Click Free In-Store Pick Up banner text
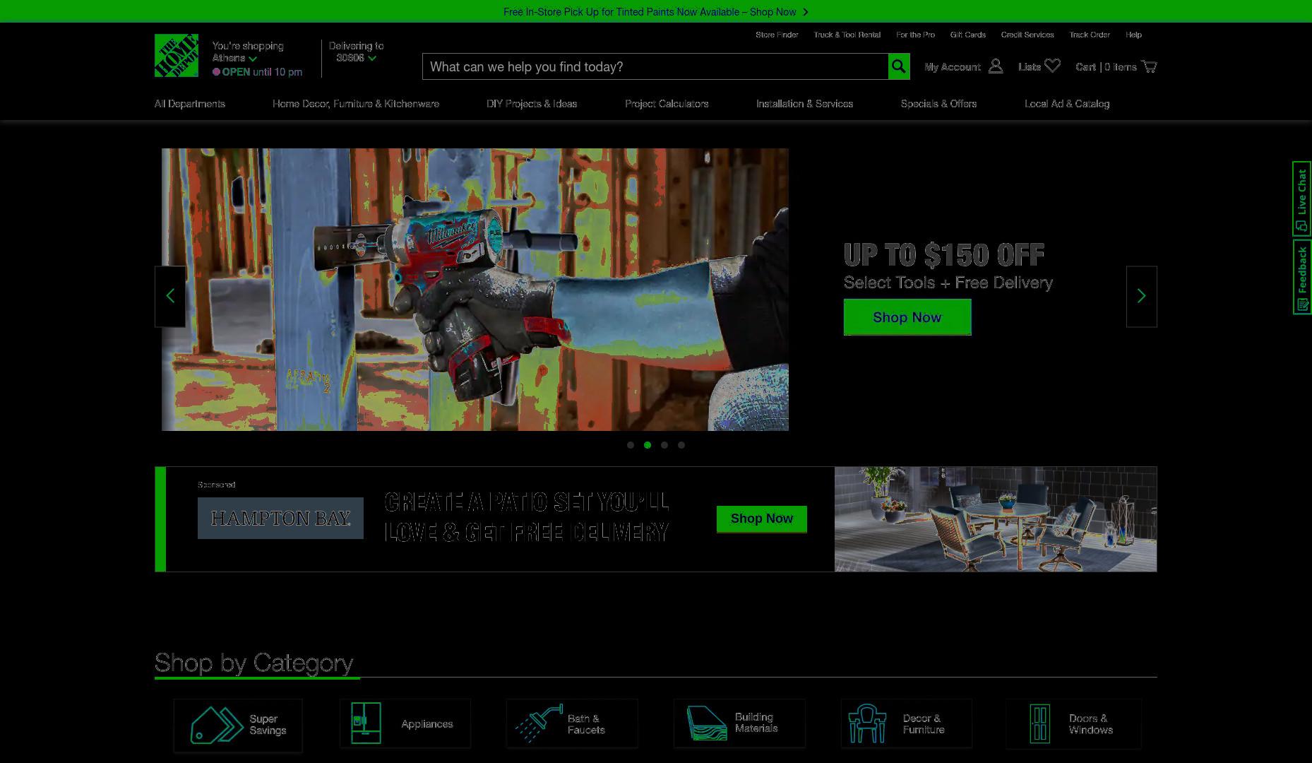 click(650, 12)
